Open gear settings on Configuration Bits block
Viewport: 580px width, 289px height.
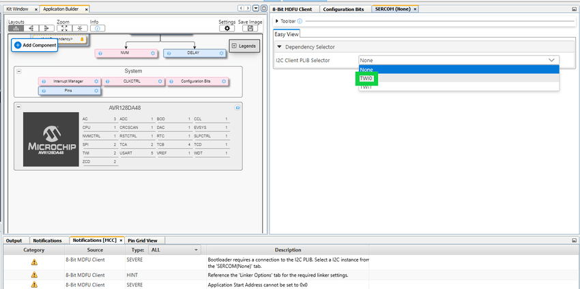[223, 81]
